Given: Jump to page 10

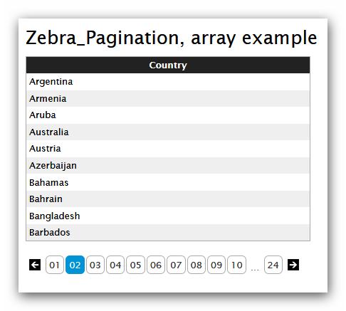Looking at the screenshot, I should (x=237, y=265).
